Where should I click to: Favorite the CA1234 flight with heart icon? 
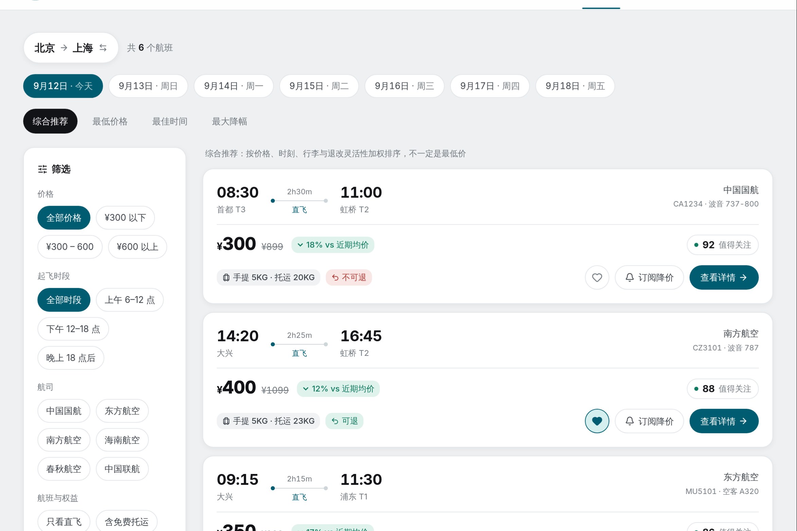[597, 277]
